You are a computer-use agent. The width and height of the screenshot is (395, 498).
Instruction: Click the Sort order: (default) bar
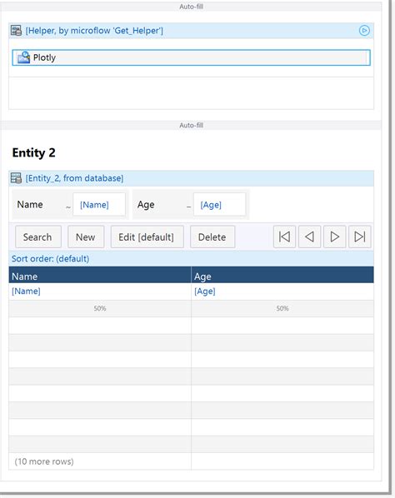pyautogui.click(x=192, y=258)
